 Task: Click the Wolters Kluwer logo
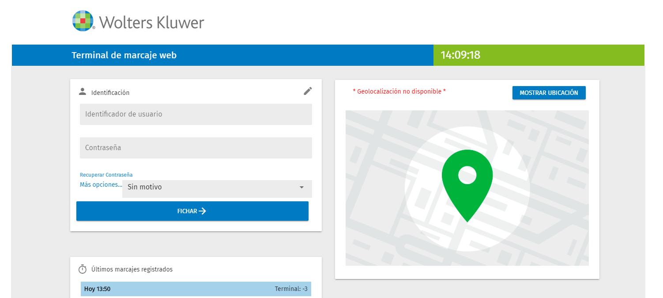pyautogui.click(x=138, y=21)
